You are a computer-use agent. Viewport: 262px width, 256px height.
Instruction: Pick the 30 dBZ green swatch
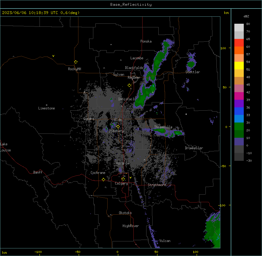point(239,126)
